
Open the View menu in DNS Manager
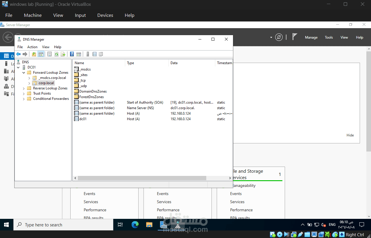[46, 47]
